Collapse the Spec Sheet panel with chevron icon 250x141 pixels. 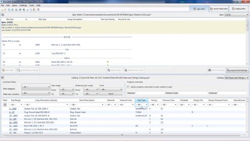click(x=3, y=14)
